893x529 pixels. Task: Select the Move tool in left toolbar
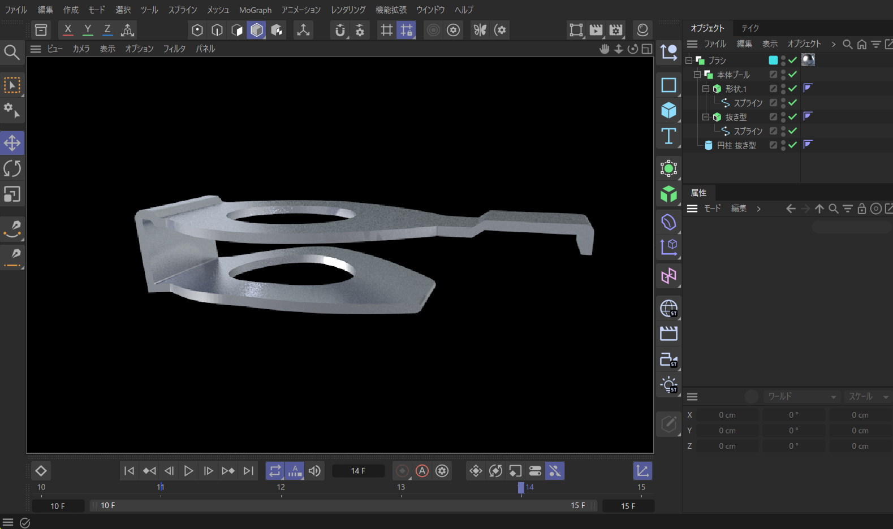(12, 143)
